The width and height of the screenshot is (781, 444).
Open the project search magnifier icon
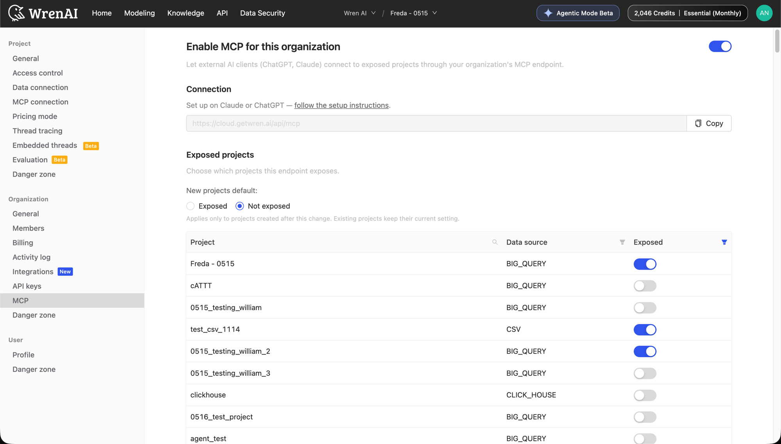click(495, 242)
